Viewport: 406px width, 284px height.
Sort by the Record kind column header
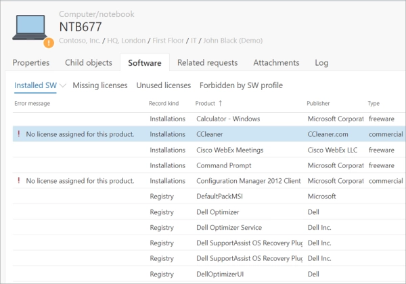tap(164, 104)
